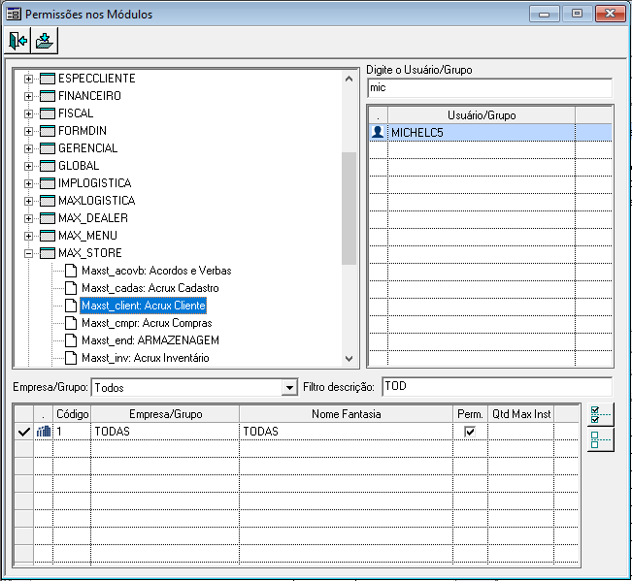632x581 pixels.
Task: Click the ESPECCLIENTE module folder icon
Action: click(48, 79)
